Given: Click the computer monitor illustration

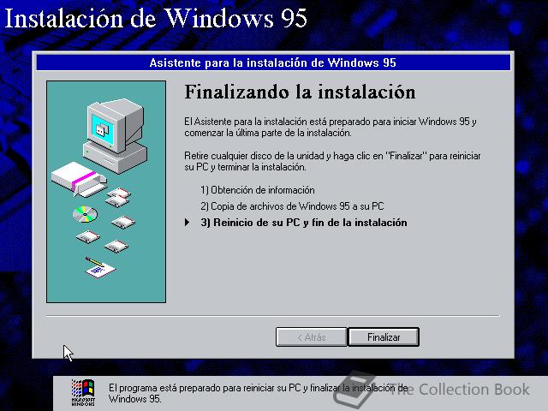Looking at the screenshot, I should click(x=116, y=135).
